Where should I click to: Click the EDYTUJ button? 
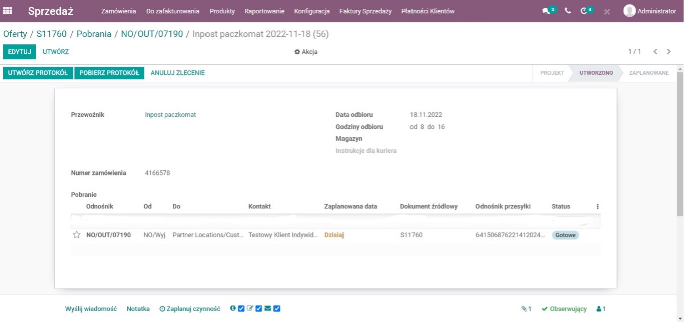pyautogui.click(x=20, y=52)
